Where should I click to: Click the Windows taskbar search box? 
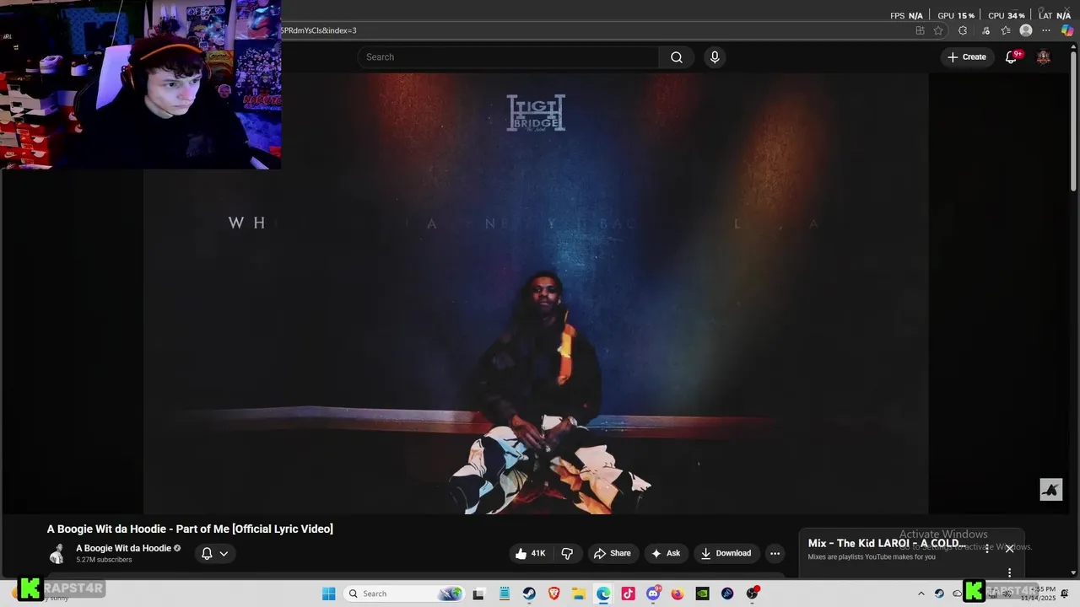pos(404,594)
